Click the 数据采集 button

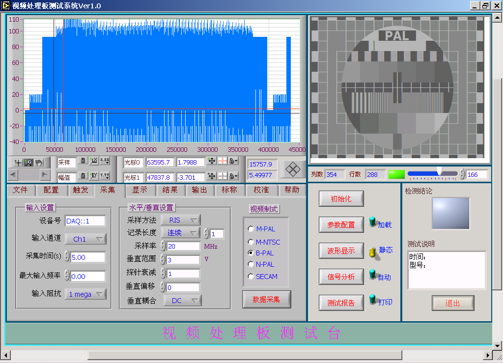[266, 299]
